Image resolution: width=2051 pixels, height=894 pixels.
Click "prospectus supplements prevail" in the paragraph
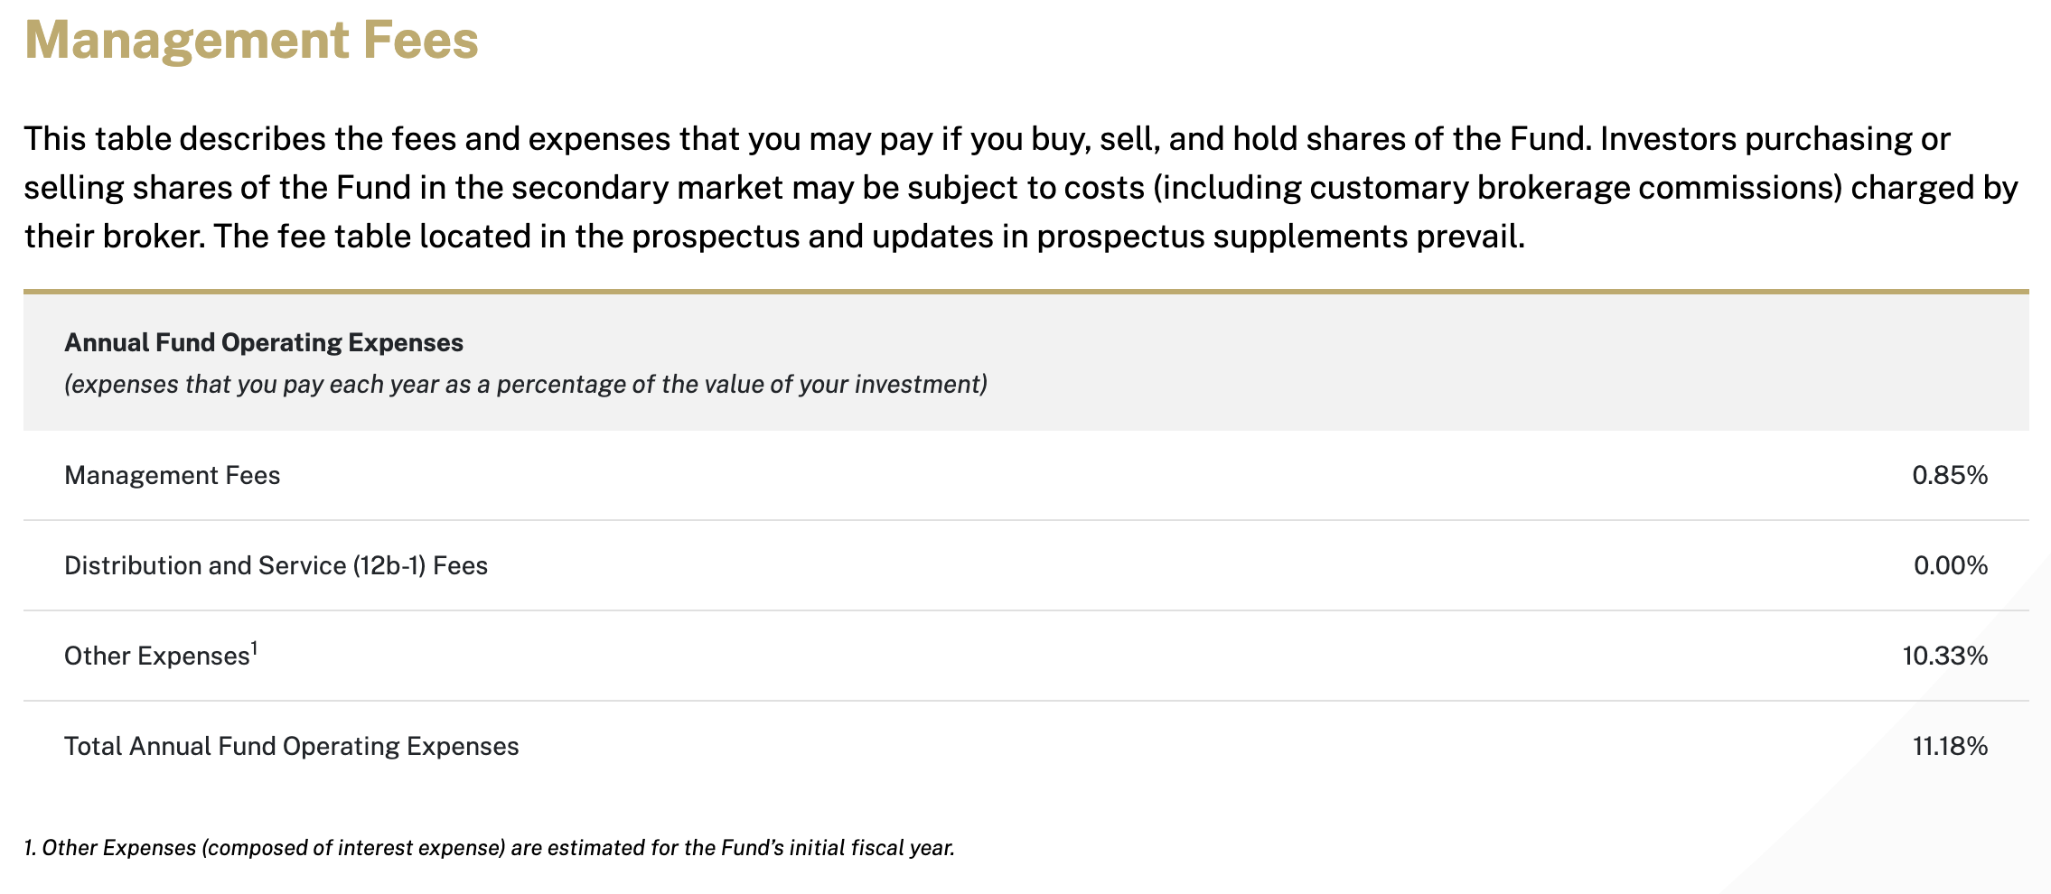pyautogui.click(x=1279, y=237)
